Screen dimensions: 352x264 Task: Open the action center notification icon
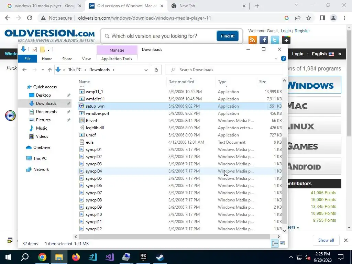coord(341,257)
